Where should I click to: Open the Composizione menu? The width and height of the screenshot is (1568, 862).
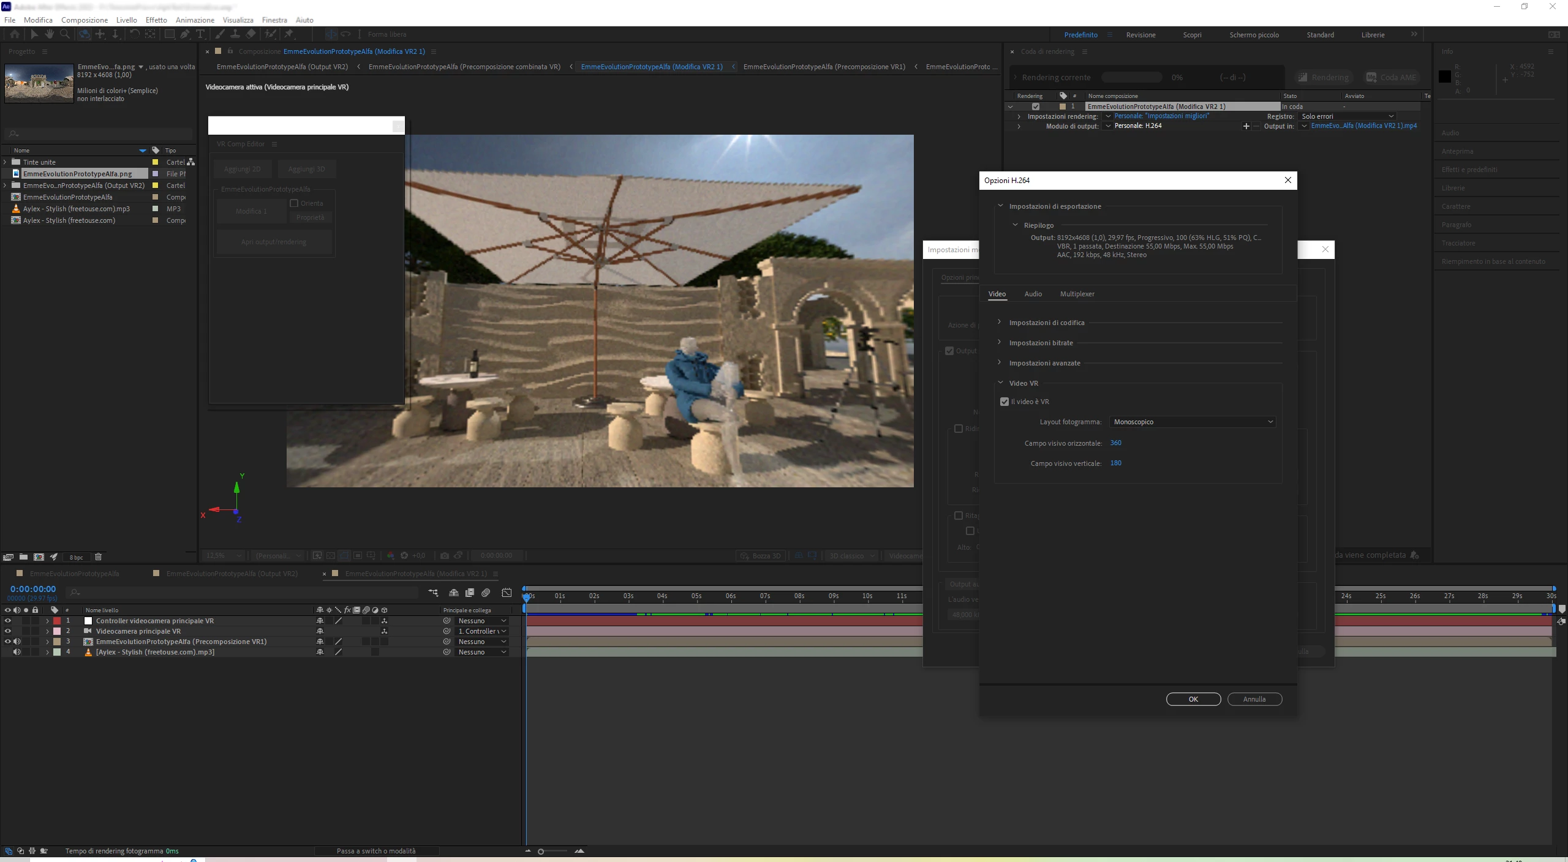(84, 20)
